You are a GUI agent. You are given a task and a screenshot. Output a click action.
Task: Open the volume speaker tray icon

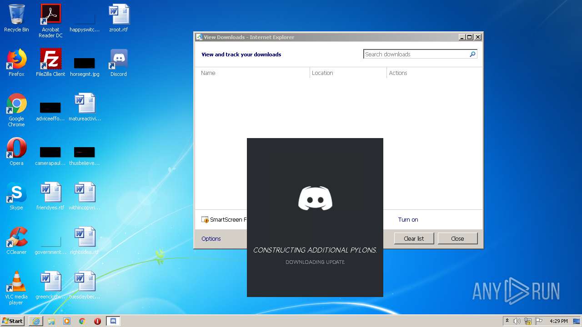(x=517, y=321)
